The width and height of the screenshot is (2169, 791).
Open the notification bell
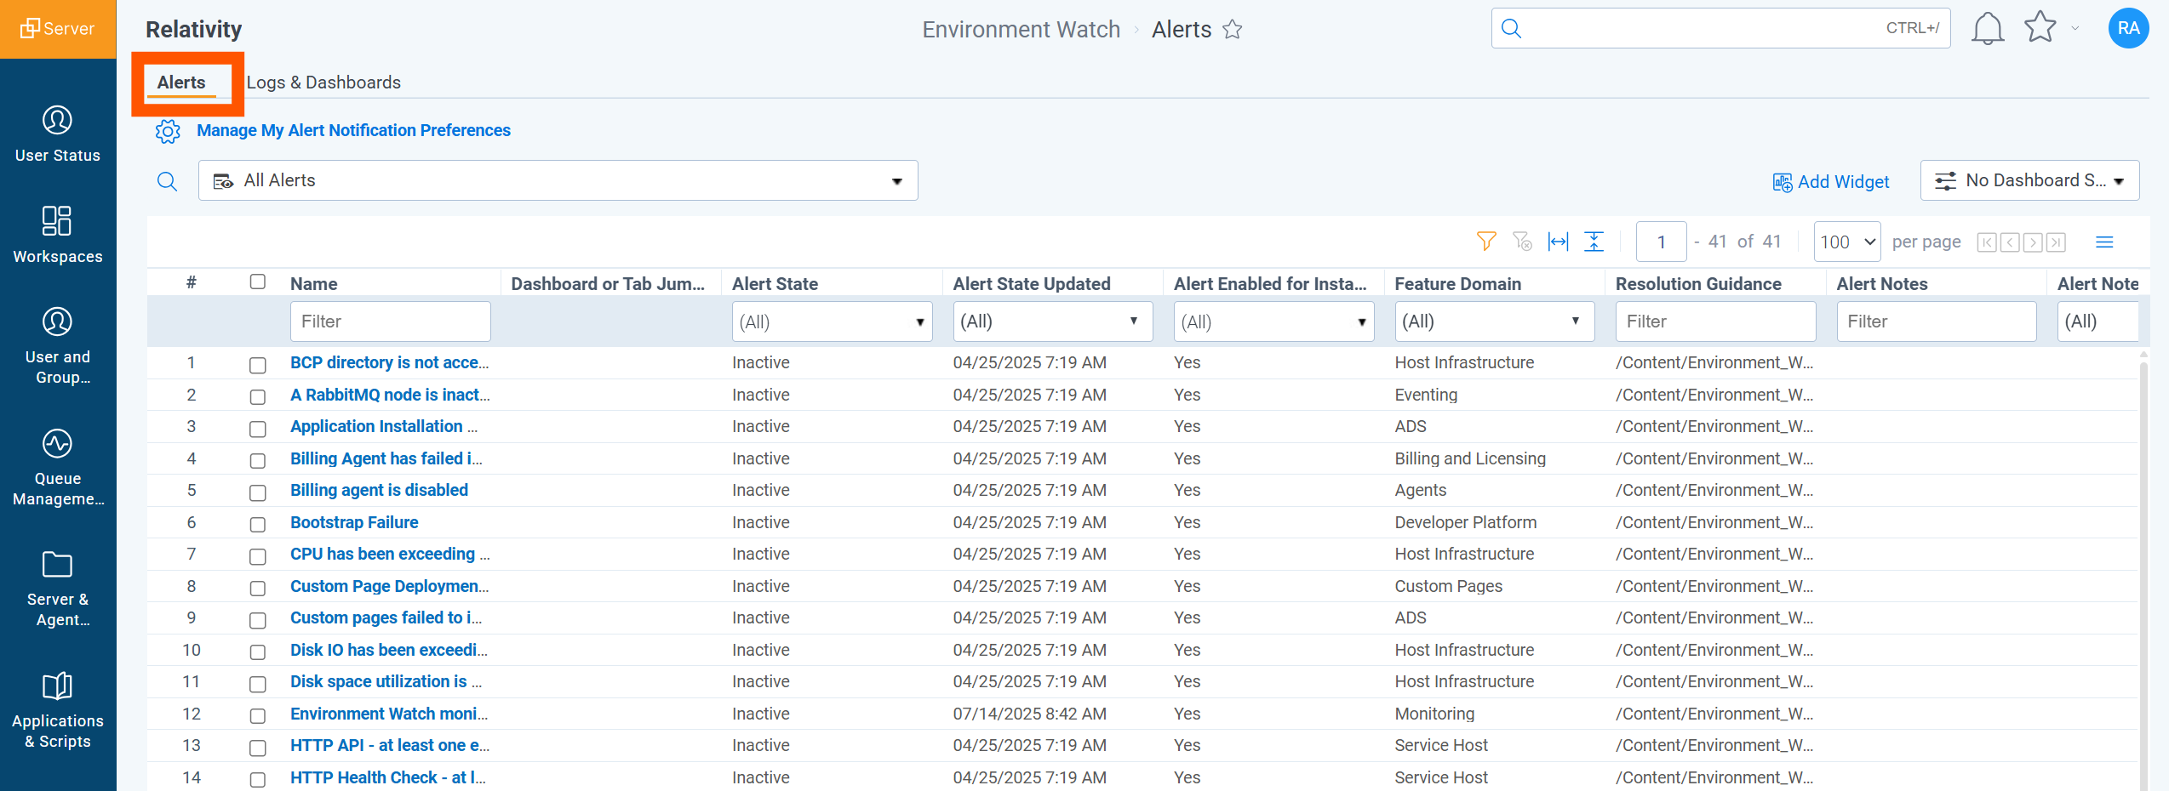point(1987,27)
